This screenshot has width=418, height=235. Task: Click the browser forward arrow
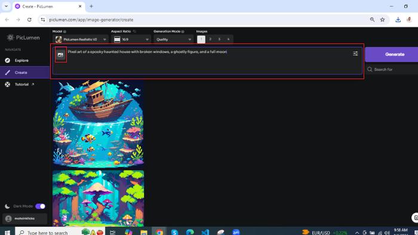point(18,20)
